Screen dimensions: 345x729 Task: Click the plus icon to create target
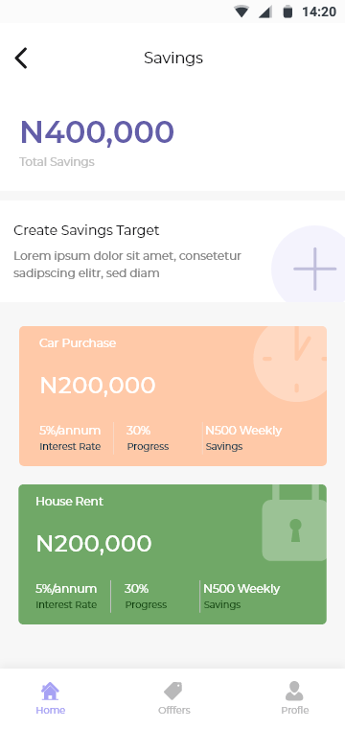[314, 269]
